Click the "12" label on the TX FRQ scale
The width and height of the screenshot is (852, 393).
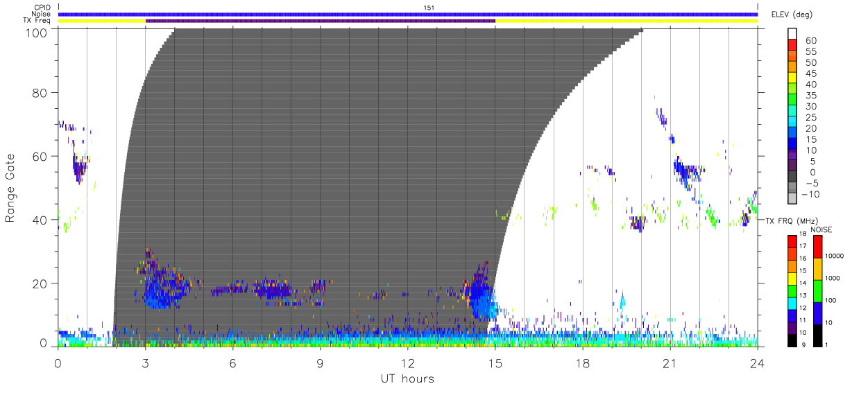803,308
